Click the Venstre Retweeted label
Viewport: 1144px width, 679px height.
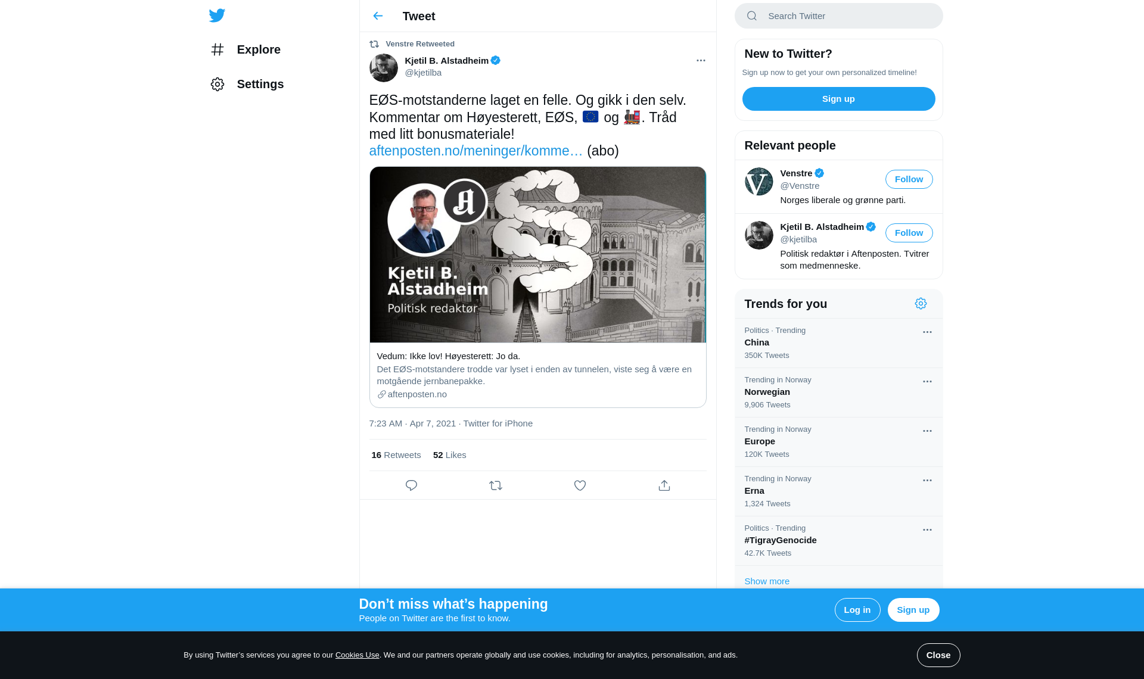coord(419,44)
